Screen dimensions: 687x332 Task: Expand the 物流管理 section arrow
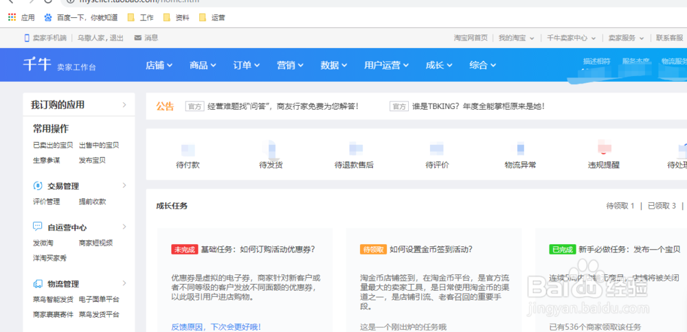point(124,283)
